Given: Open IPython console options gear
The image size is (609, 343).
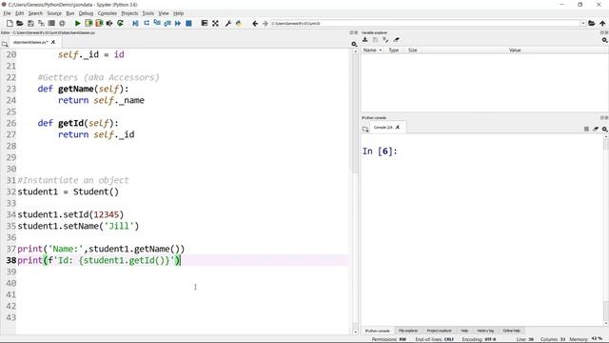Looking at the screenshot, I should pos(604,129).
